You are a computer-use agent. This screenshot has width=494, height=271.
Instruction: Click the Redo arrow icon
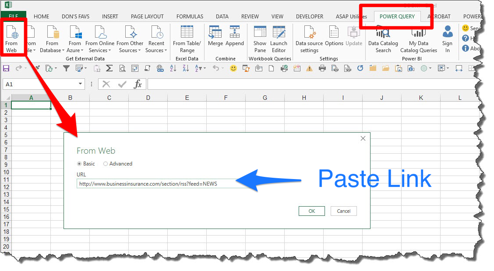pyautogui.click(x=19, y=68)
